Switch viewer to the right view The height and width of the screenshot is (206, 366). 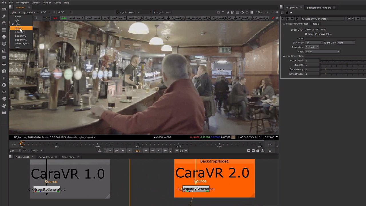point(63,18)
